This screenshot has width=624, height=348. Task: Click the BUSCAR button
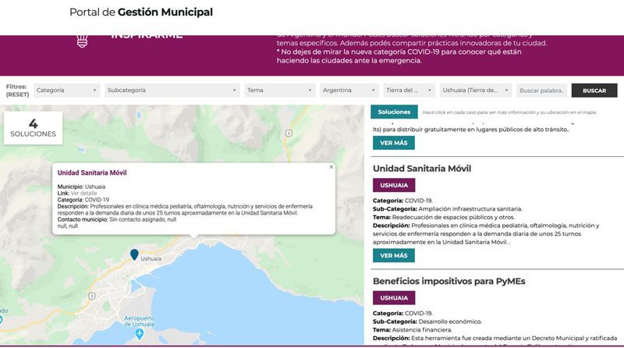[594, 91]
